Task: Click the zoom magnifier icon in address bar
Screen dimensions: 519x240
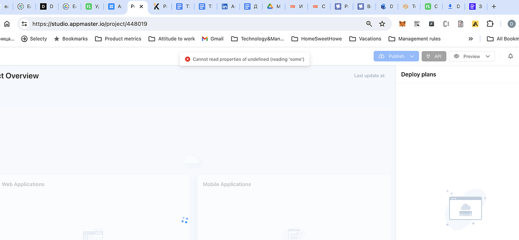Action: pos(369,24)
